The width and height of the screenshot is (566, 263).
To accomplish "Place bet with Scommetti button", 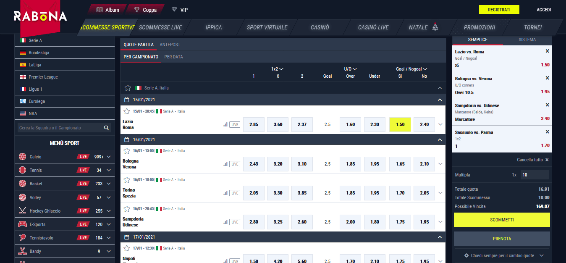I will (x=502, y=220).
